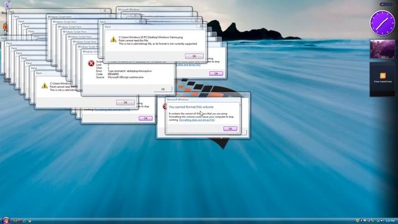Click the warning icon in Windows Vienna.png Paint error

point(113,39)
